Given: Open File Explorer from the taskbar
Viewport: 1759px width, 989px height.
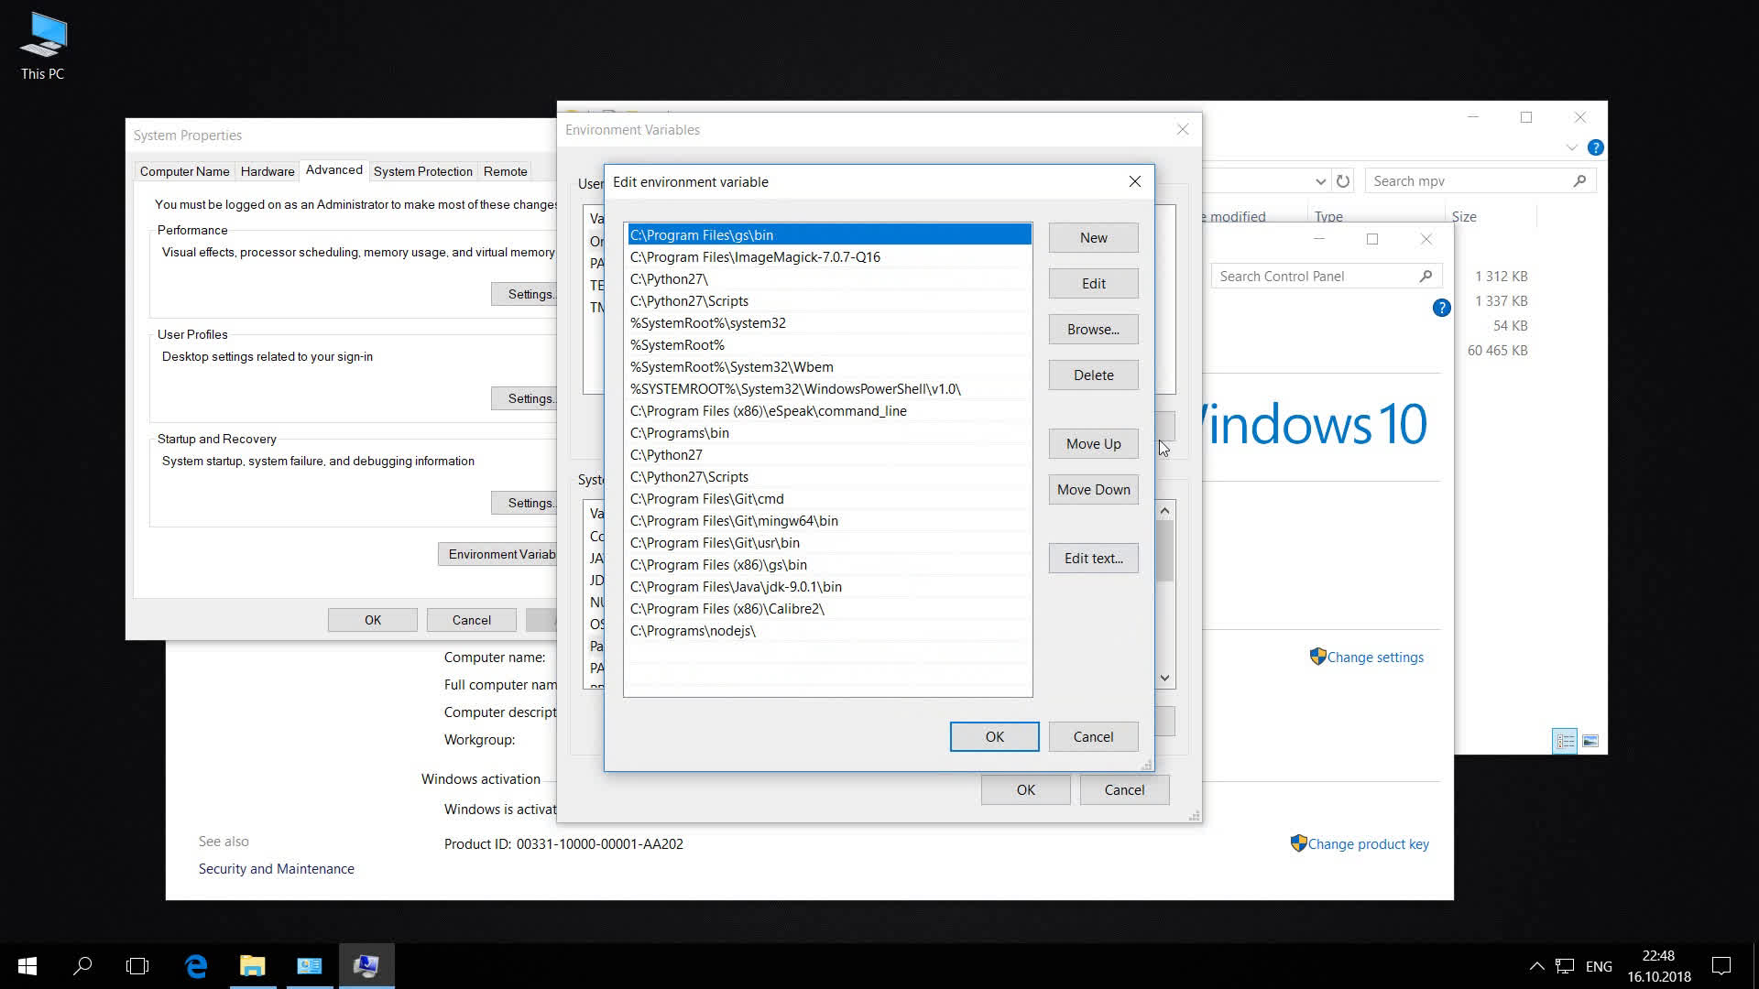Looking at the screenshot, I should 253,965.
